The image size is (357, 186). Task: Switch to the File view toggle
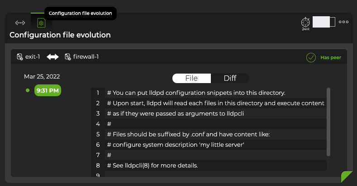191,78
